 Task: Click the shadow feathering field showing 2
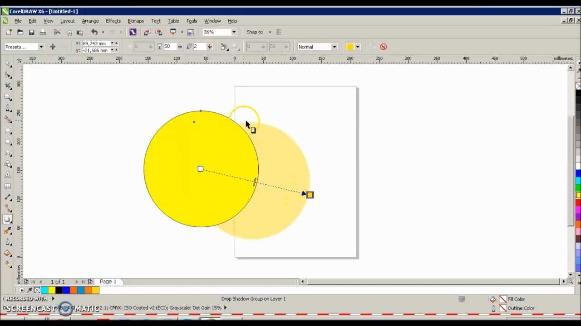click(x=199, y=47)
